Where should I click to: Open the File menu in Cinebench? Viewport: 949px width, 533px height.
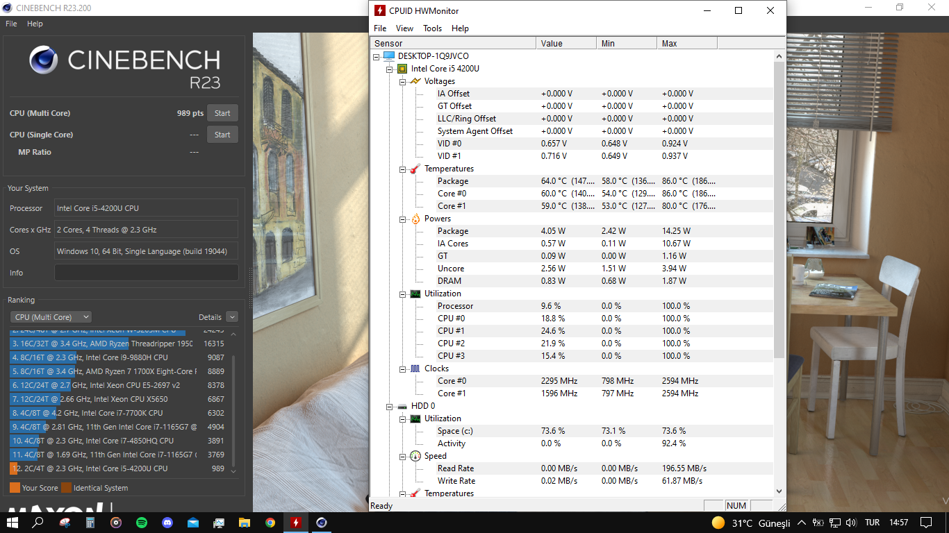[x=11, y=24]
